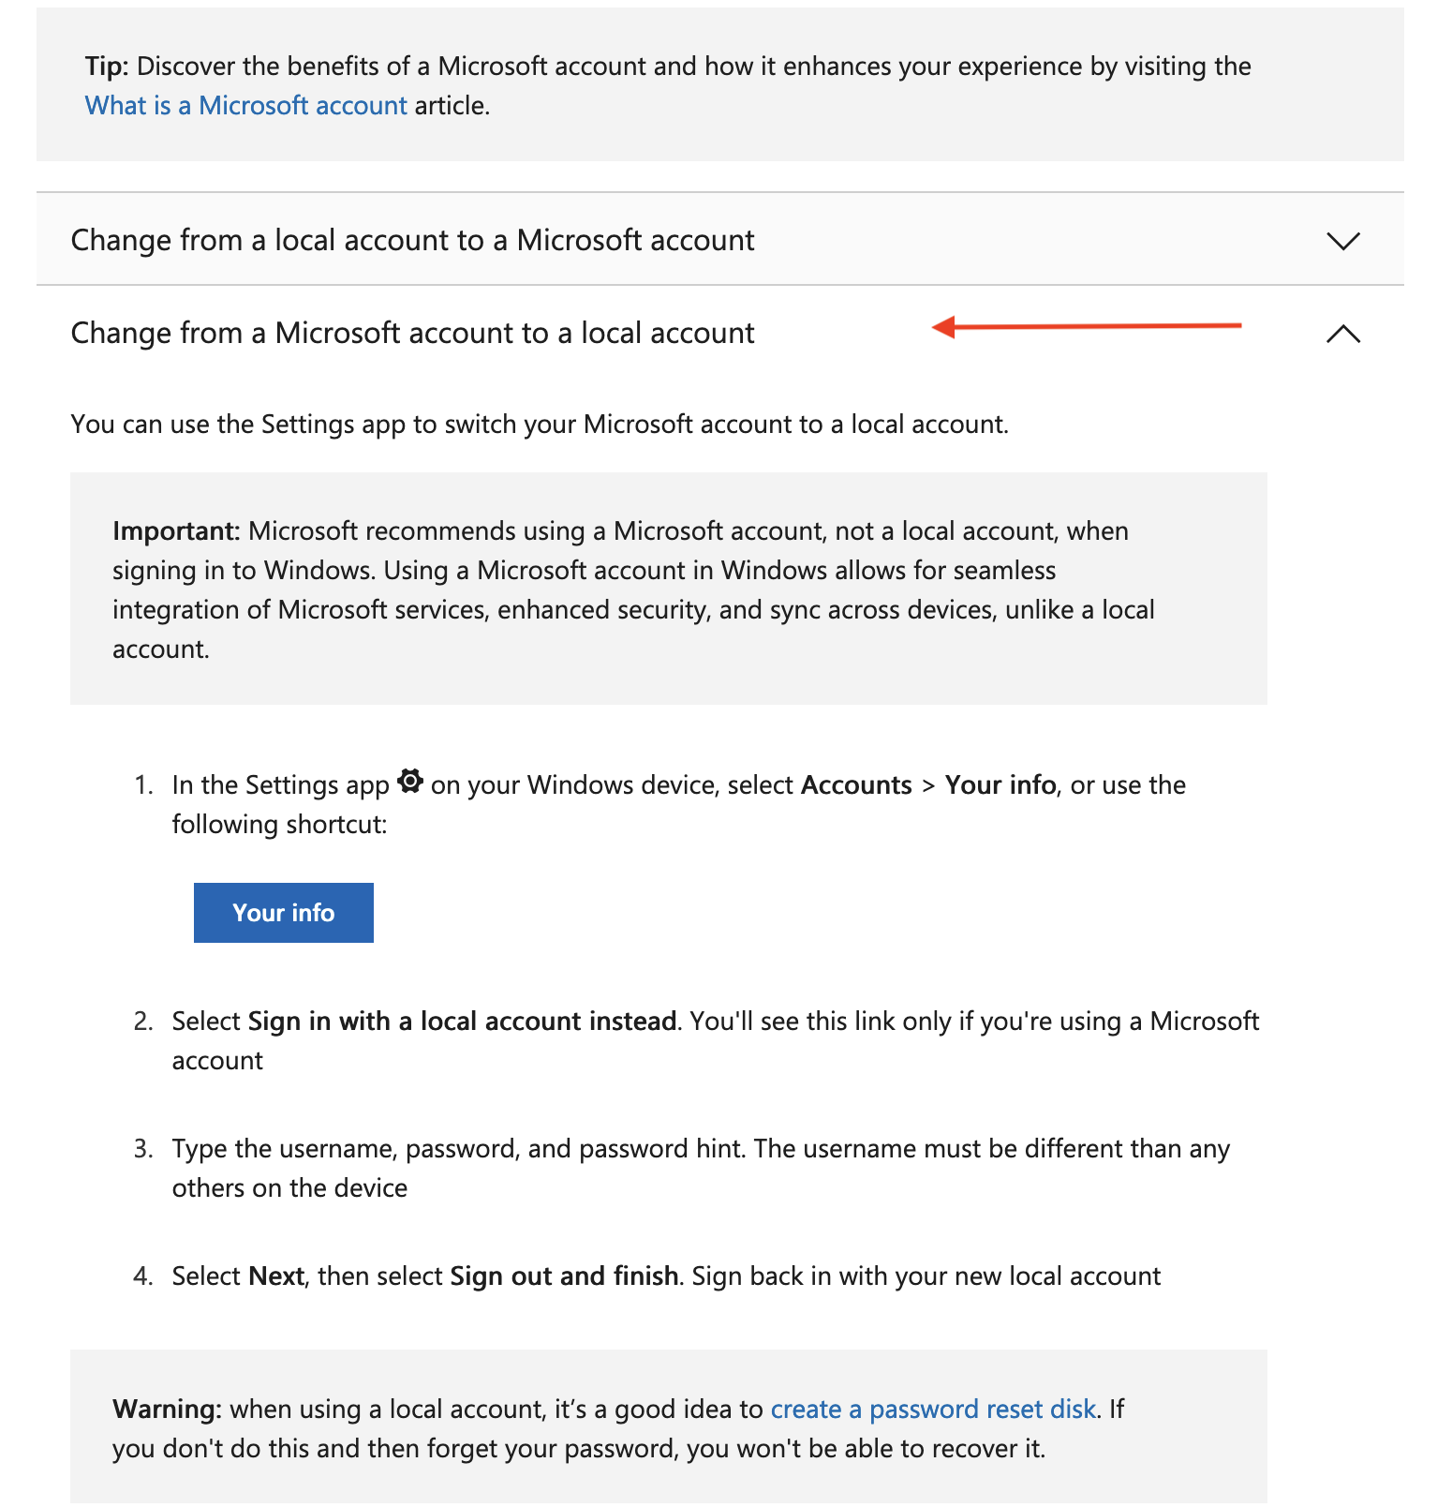
Task: Click bold 'Sign in with a local account instead'
Action: [x=462, y=1022]
